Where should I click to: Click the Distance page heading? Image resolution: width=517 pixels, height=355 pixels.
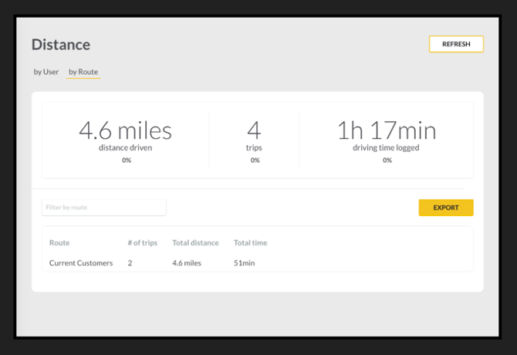pyautogui.click(x=61, y=45)
